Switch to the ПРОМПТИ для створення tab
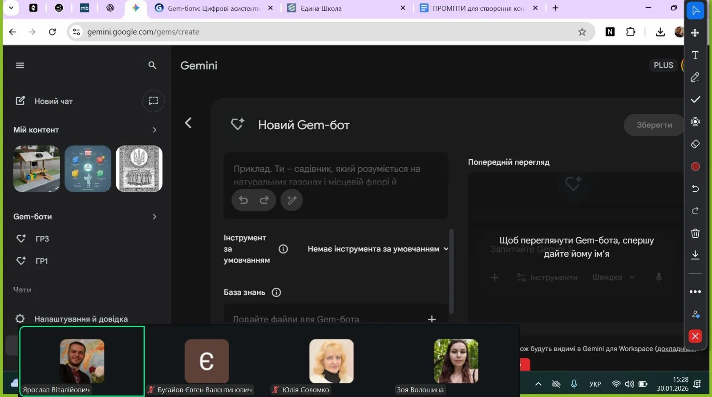Image resolution: width=712 pixels, height=397 pixels. tap(479, 8)
